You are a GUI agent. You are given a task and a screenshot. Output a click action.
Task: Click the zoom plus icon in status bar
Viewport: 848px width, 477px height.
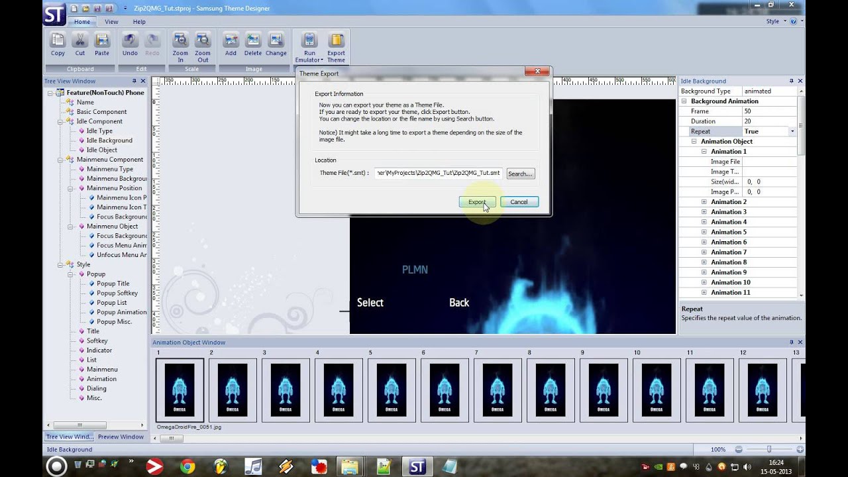point(800,449)
